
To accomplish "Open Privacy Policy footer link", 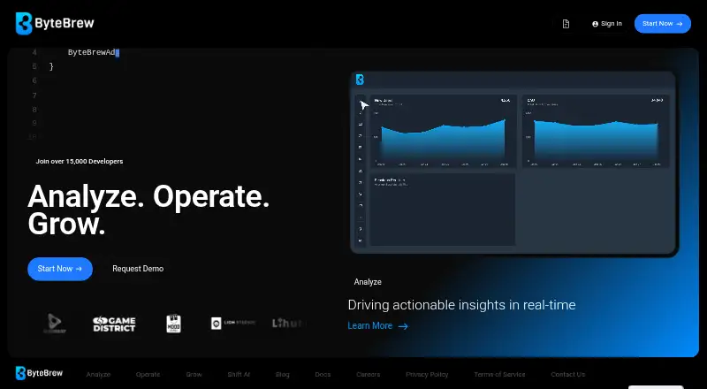I will (x=427, y=375).
